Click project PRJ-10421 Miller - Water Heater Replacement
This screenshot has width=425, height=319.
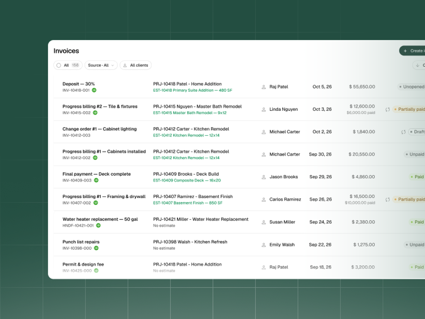pos(201,219)
